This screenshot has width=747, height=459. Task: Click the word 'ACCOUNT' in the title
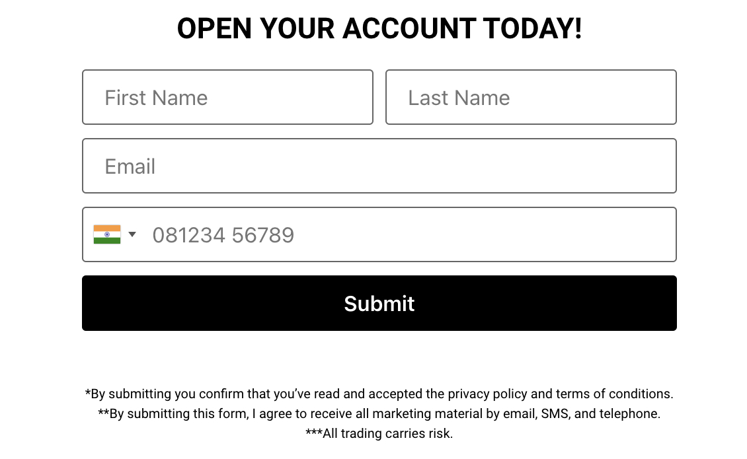409,28
